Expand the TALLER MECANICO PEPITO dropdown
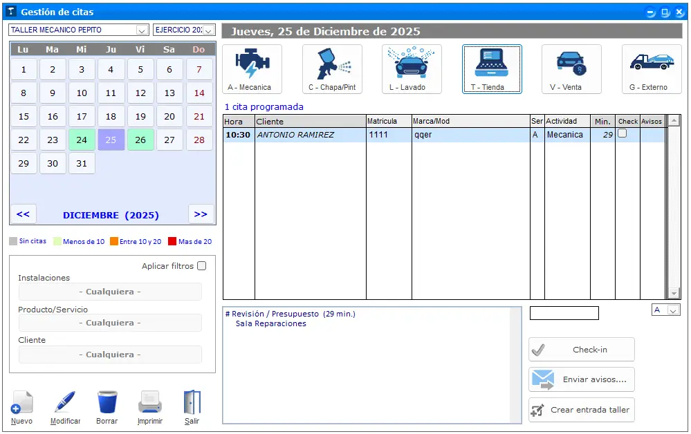 142,30
